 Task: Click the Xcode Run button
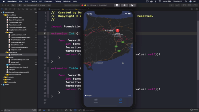click(13, 5)
